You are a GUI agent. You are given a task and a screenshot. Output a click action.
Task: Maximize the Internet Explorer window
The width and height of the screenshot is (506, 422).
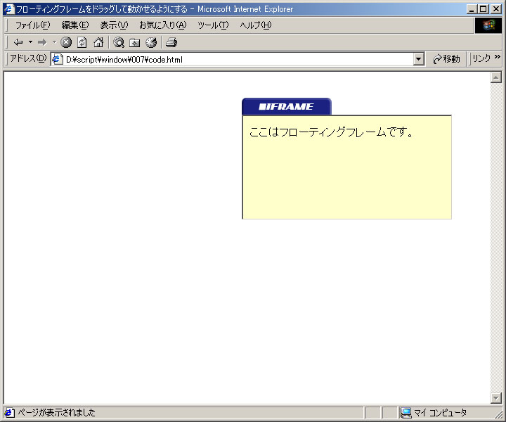point(483,9)
